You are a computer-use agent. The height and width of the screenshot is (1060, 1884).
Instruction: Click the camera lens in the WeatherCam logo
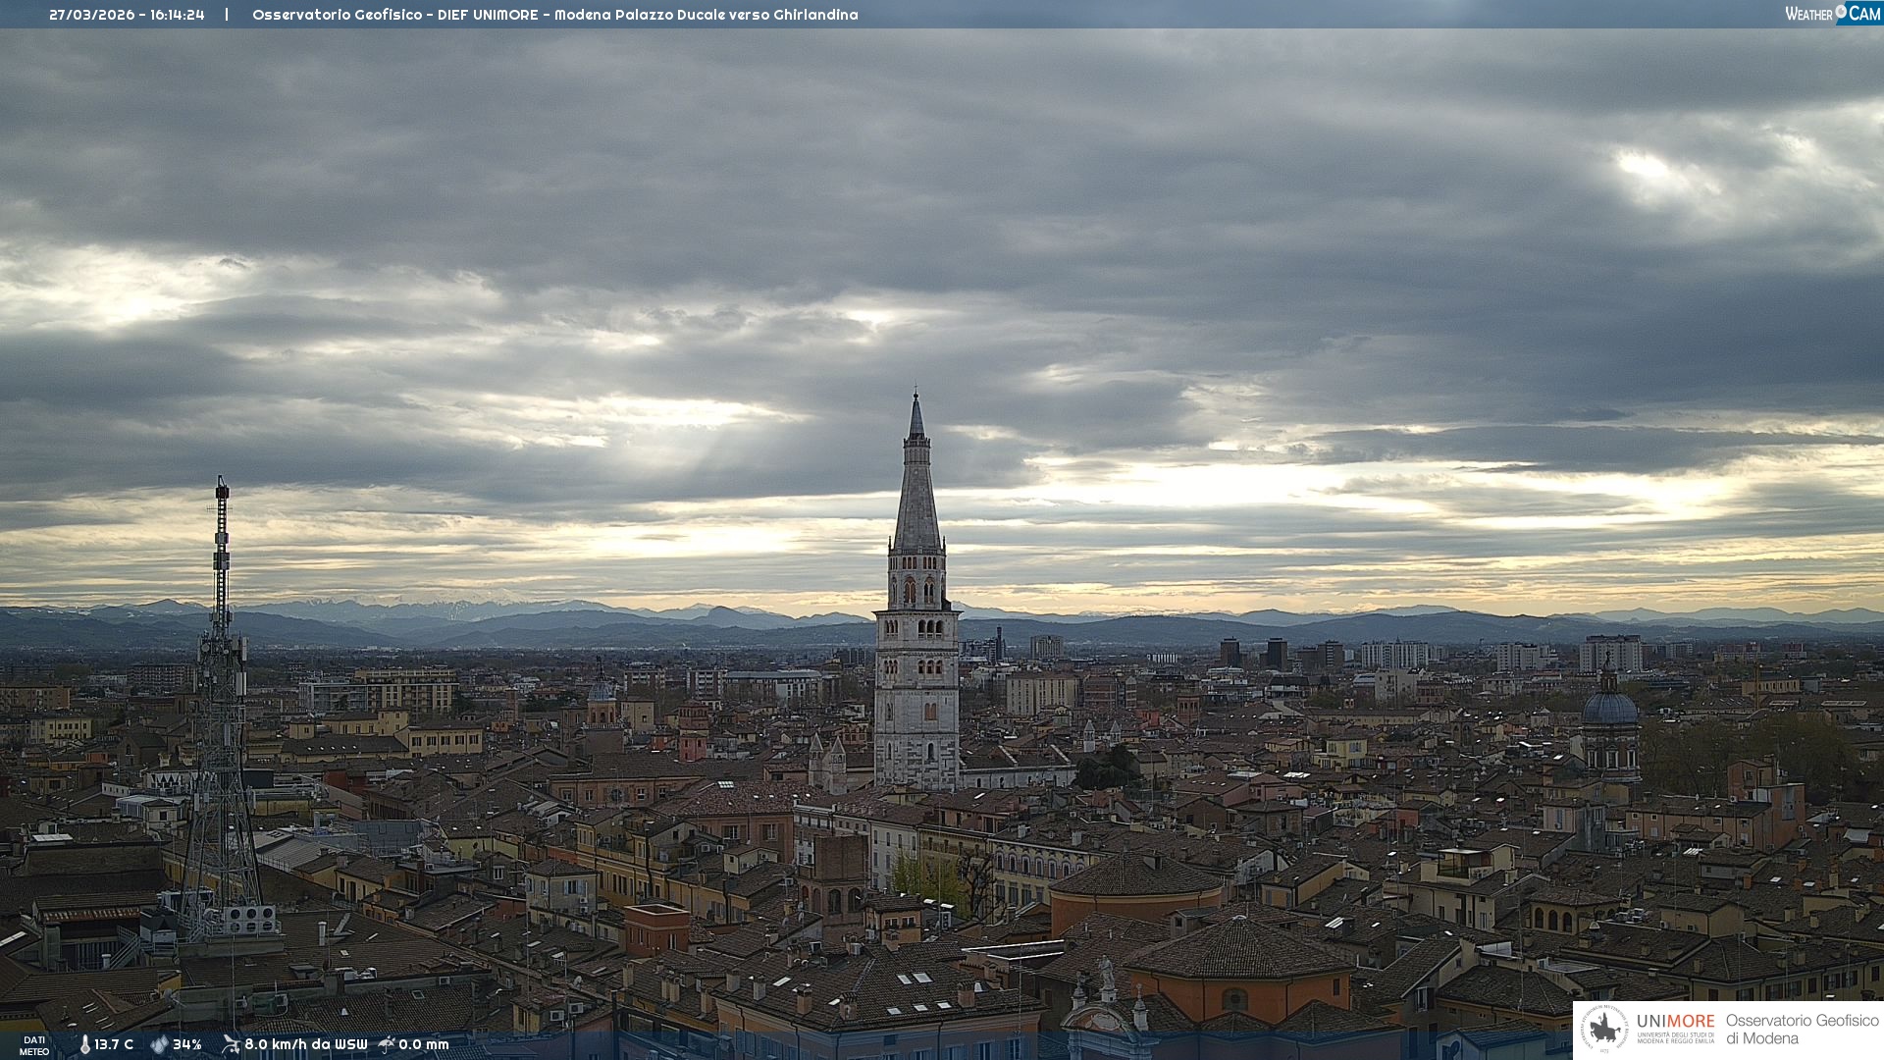click(1841, 11)
